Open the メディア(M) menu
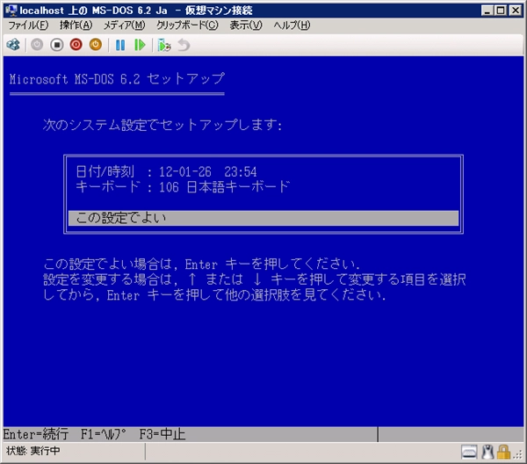 (x=124, y=25)
